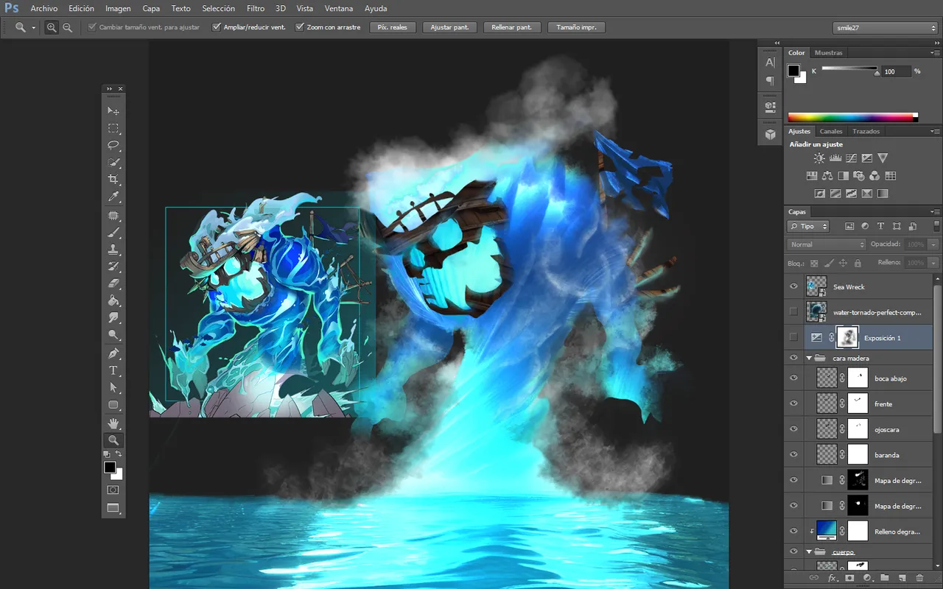The height and width of the screenshot is (589, 943).
Task: Click the delete layer trash icon
Action: coord(919,578)
